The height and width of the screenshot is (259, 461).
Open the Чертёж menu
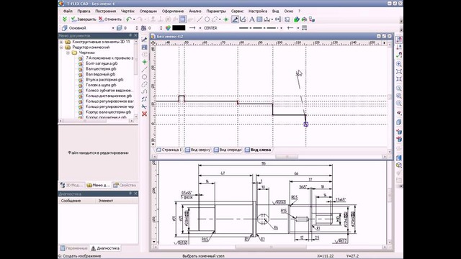click(127, 12)
